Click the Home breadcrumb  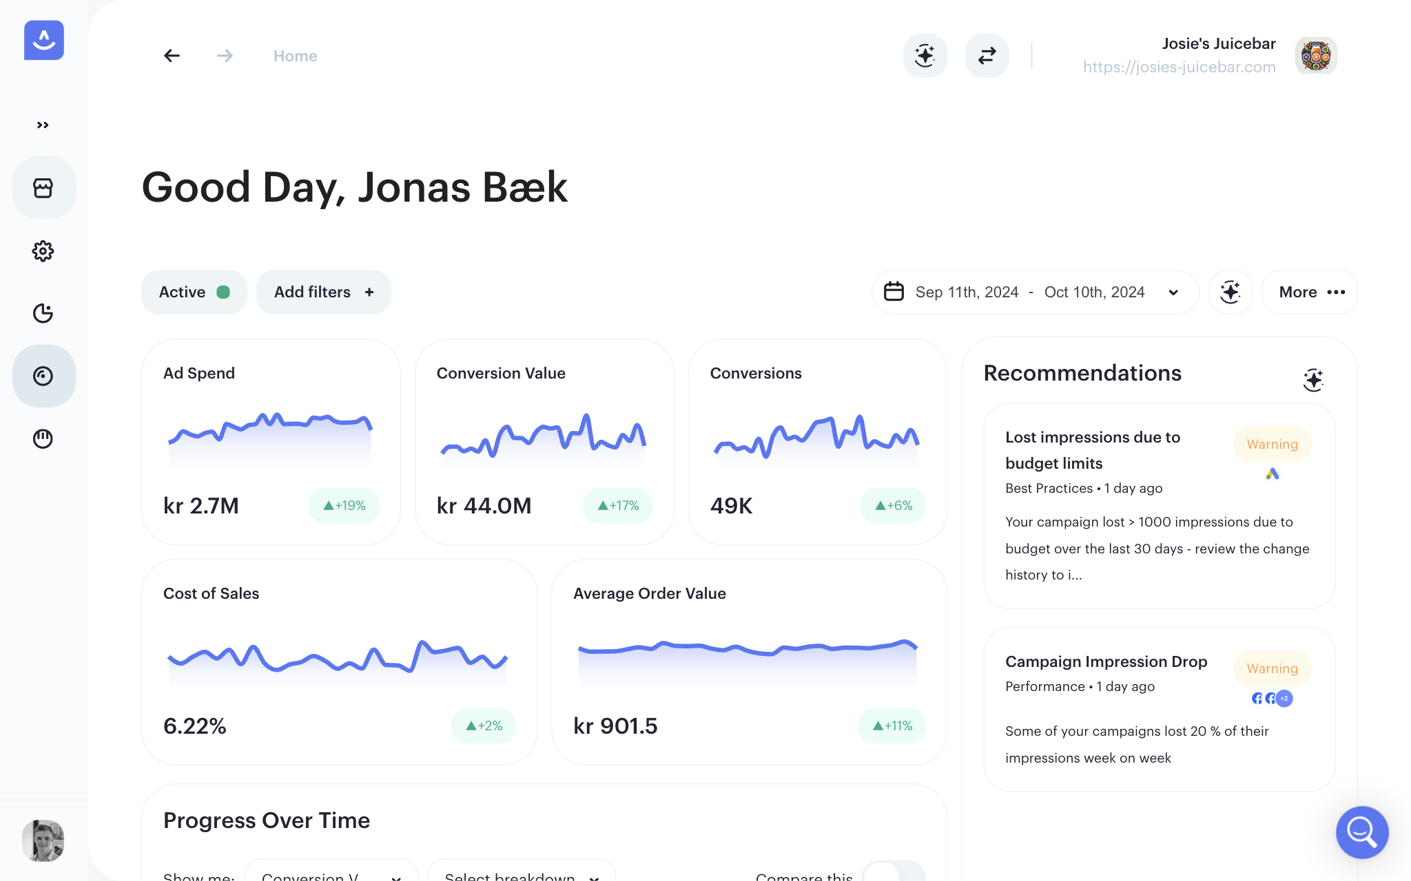point(295,56)
